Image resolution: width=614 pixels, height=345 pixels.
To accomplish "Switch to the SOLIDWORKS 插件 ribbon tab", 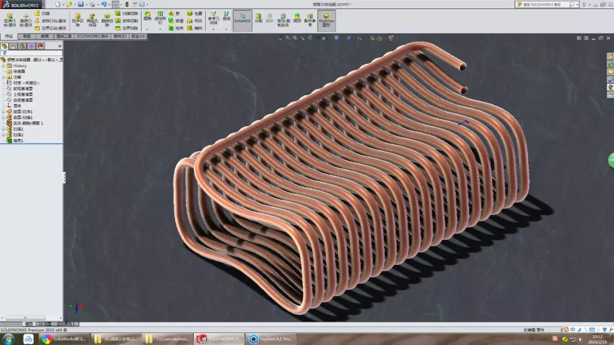I will tap(93, 36).
